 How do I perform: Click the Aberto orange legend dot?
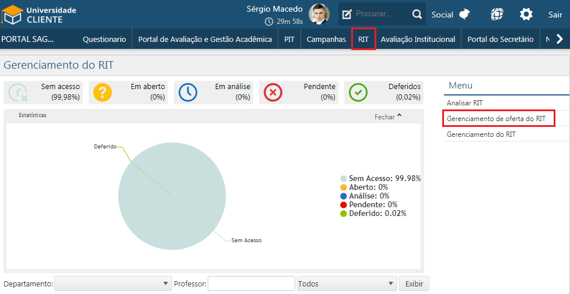click(x=343, y=187)
